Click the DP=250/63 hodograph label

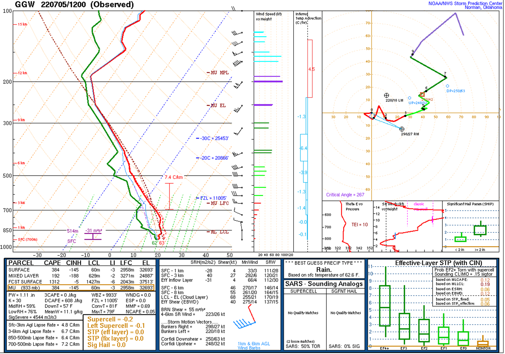pyautogui.click(x=456, y=91)
